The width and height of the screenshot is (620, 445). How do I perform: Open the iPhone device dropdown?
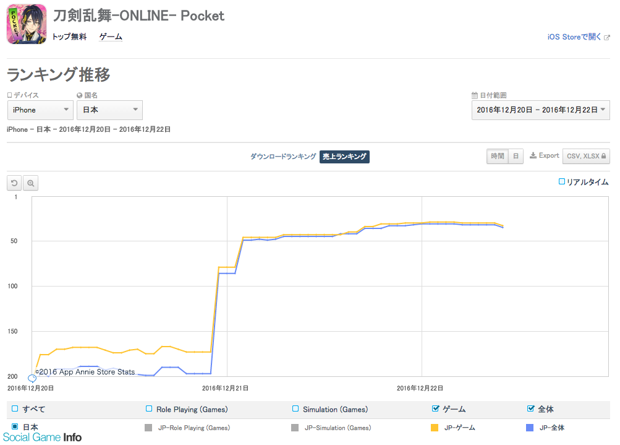(40, 110)
